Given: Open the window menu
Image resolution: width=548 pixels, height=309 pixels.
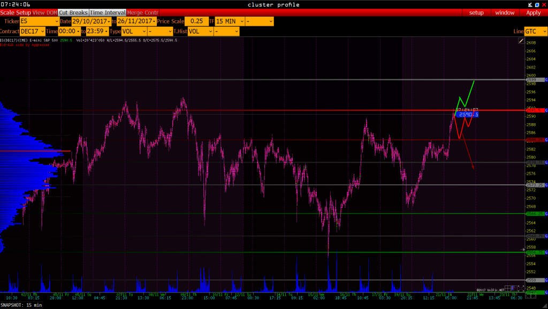Looking at the screenshot, I should click(x=505, y=12).
